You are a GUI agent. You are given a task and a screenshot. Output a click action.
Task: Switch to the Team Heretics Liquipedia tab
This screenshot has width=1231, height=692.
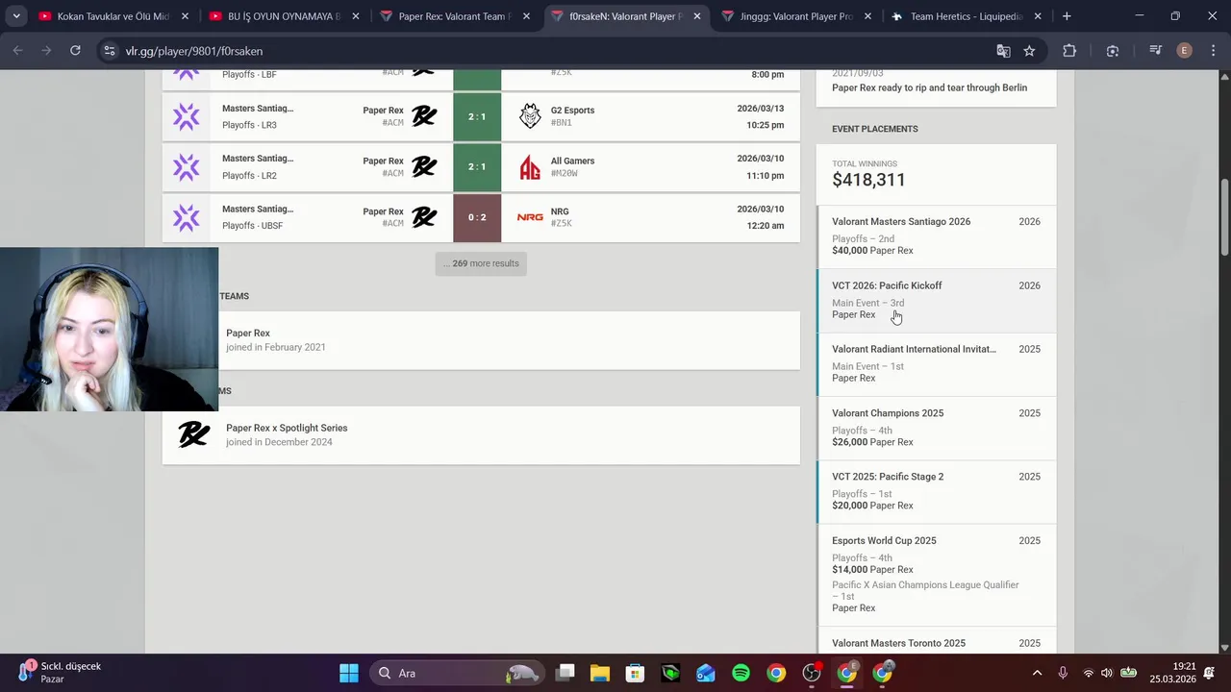coord(967,16)
